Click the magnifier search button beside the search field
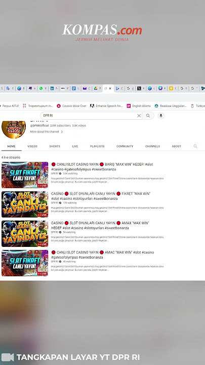The width and height of the screenshot is (205, 365). [x=148, y=116]
